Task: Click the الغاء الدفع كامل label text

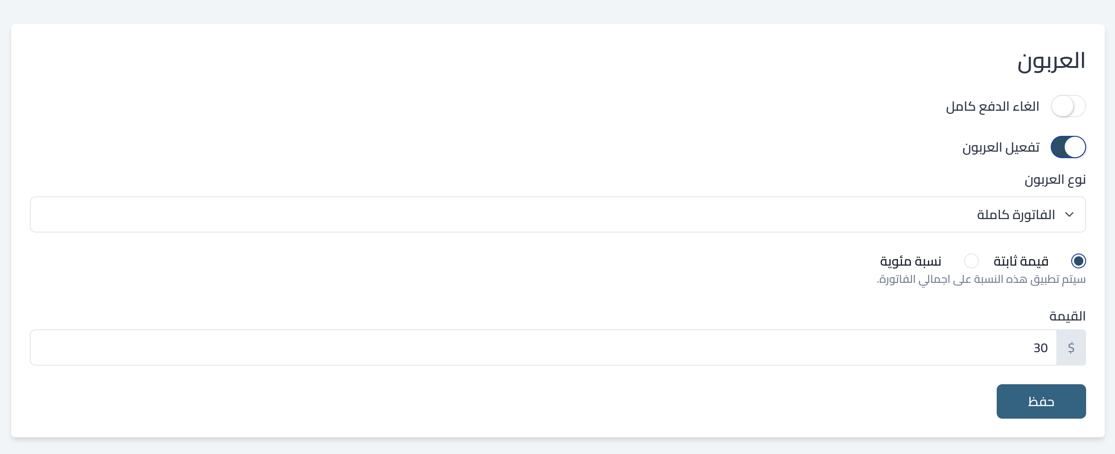Action: coord(993,107)
